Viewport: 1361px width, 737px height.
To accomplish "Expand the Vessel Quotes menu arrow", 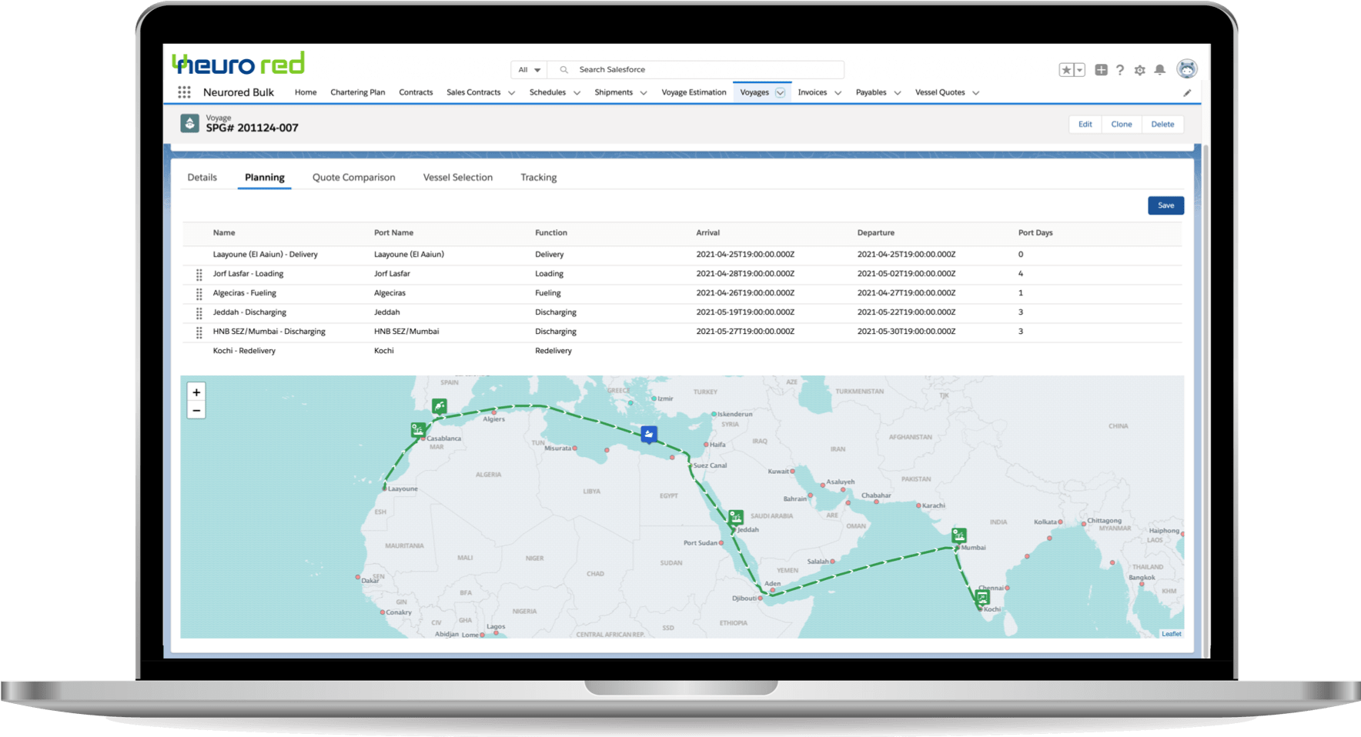I will point(976,93).
